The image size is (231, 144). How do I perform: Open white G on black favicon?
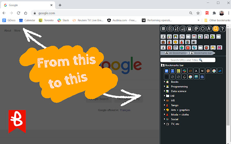tap(184, 77)
